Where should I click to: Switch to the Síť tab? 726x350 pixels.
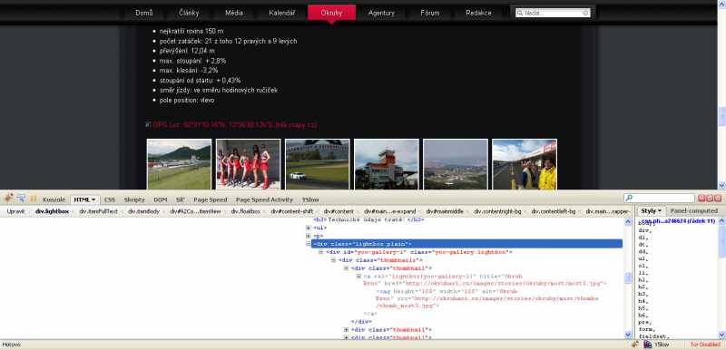(x=180, y=199)
